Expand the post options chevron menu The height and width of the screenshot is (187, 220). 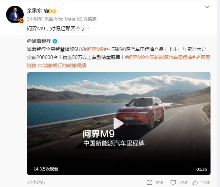coord(207,7)
